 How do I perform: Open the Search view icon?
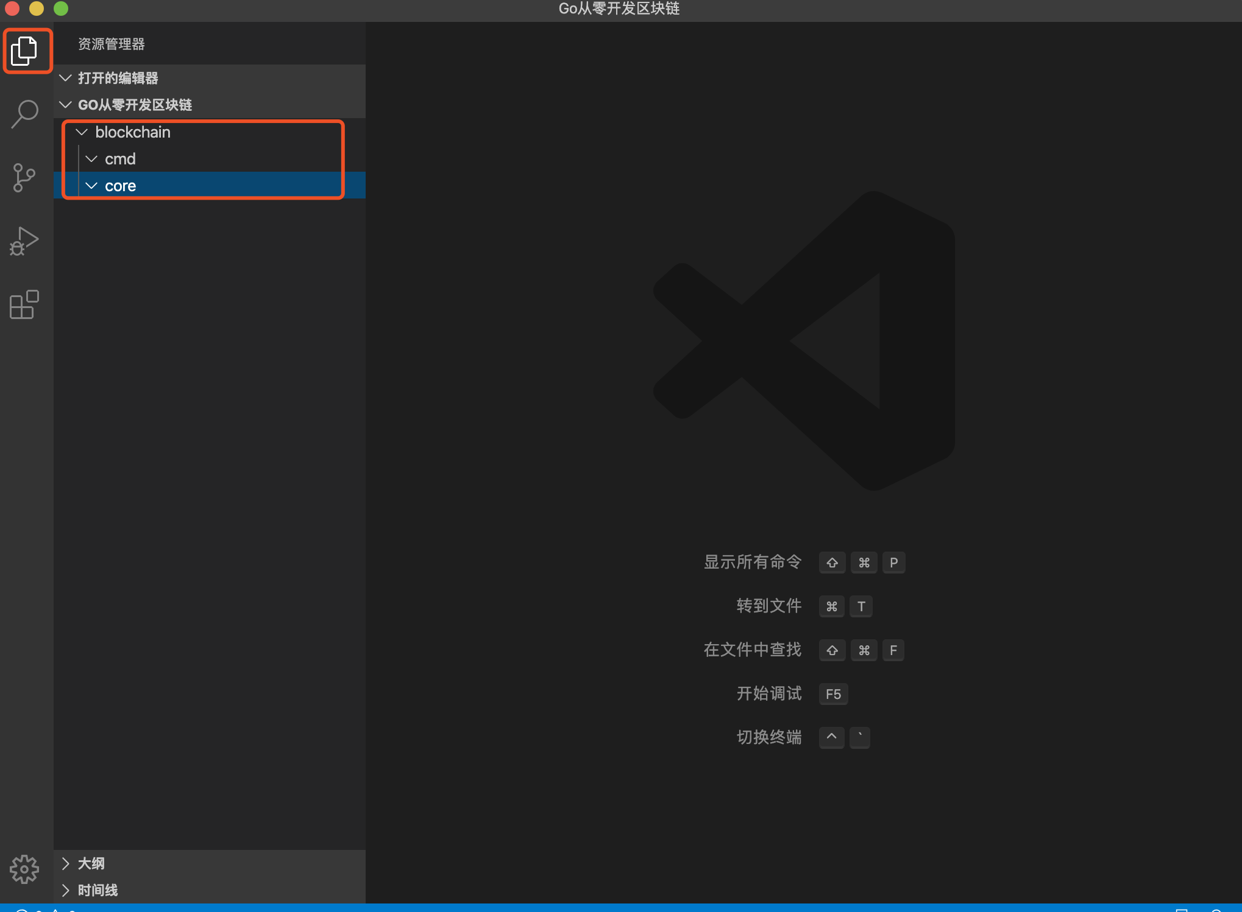pos(24,114)
